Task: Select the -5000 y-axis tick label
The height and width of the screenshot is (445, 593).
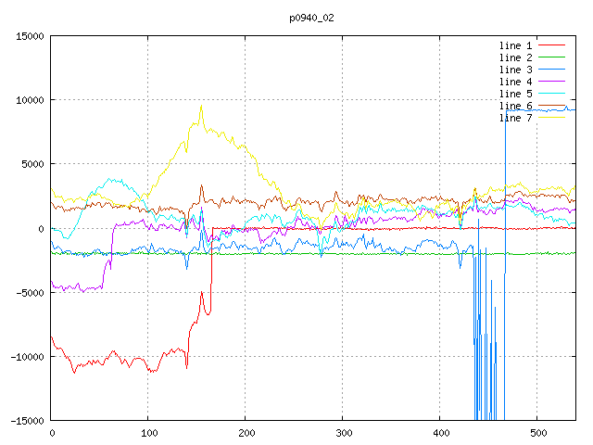Action: [x=29, y=292]
